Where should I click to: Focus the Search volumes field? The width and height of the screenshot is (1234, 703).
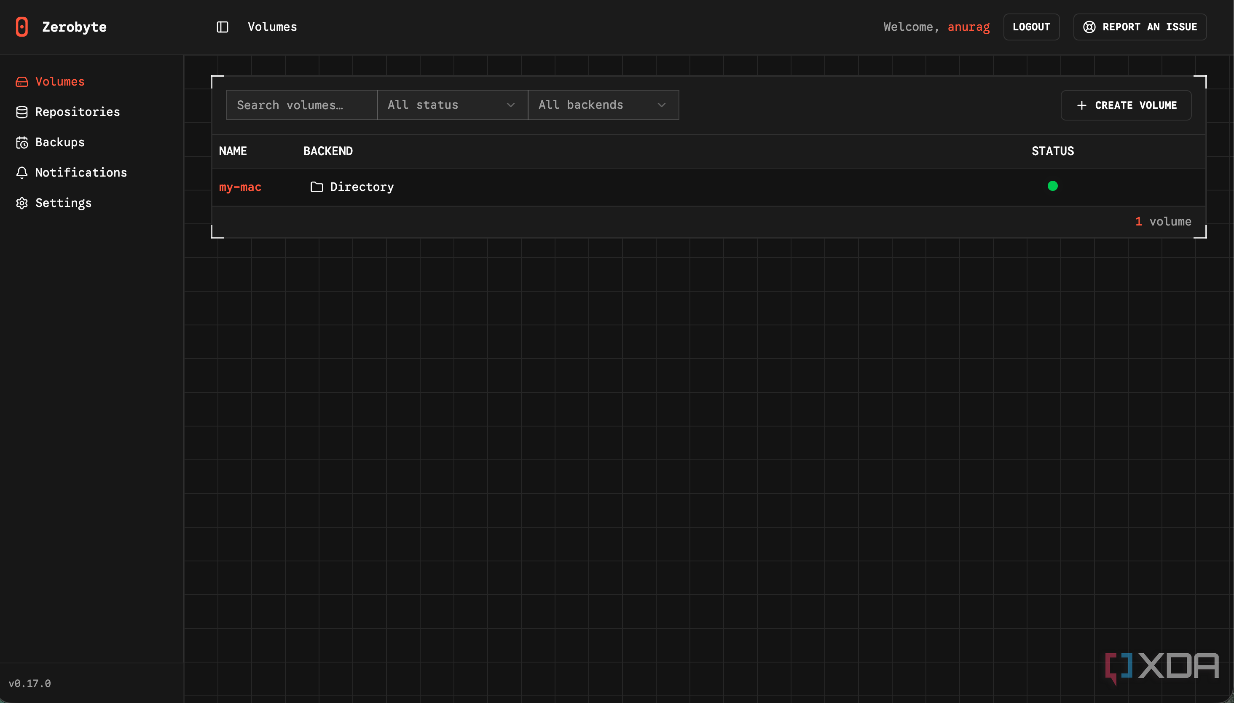301,105
